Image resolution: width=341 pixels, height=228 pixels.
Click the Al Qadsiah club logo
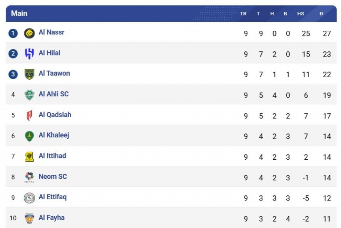point(29,116)
